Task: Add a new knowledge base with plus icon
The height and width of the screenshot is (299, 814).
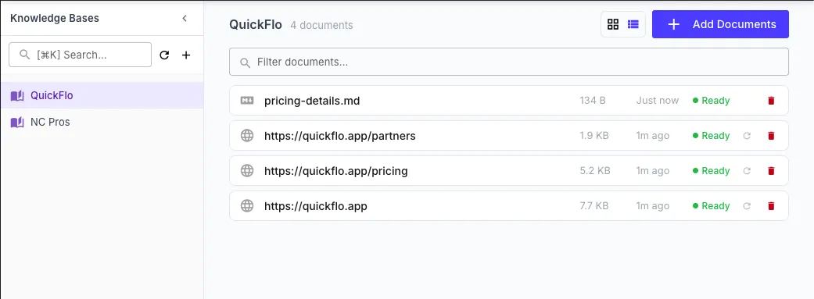Action: (x=186, y=55)
